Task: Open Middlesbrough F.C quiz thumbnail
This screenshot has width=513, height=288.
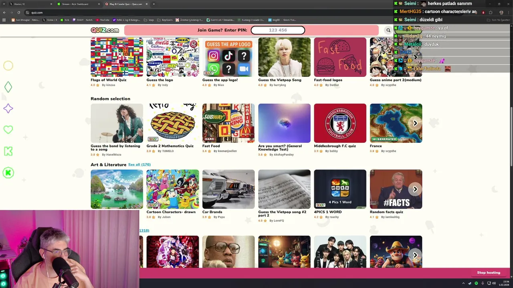Action: click(340, 123)
